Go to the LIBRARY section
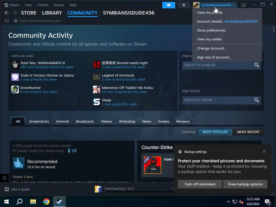The height and width of the screenshot is (207, 276). (x=52, y=13)
